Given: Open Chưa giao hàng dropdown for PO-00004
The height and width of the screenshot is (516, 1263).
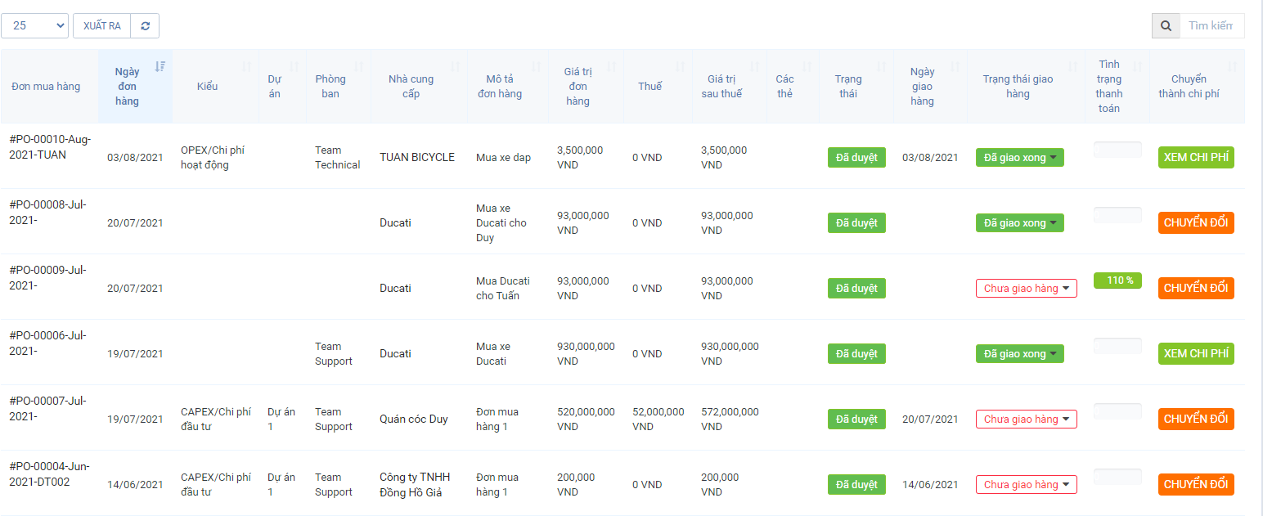Looking at the screenshot, I should point(1026,484).
